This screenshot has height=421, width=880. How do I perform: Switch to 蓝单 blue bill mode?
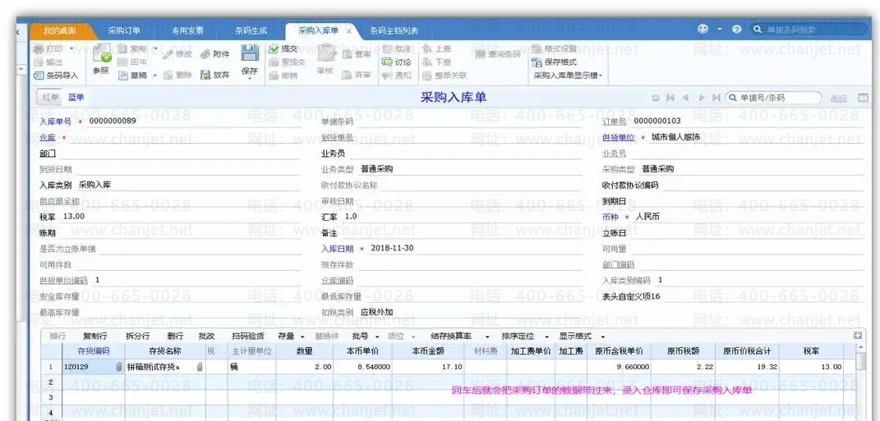76,98
